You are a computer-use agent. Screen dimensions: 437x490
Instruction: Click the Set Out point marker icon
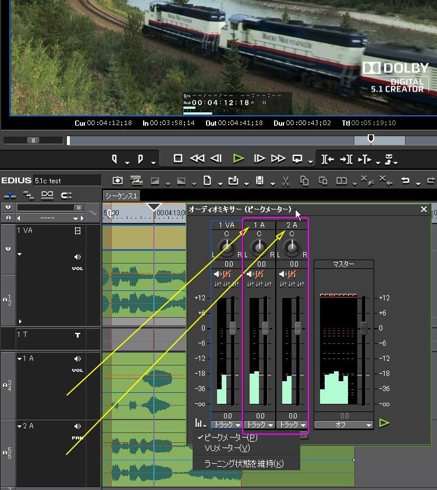click(141, 159)
